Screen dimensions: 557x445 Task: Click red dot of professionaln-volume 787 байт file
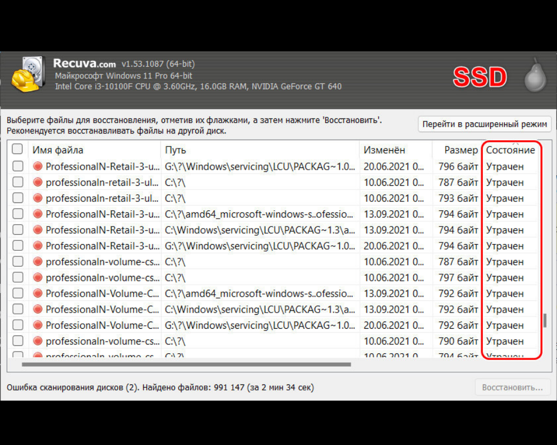click(38, 261)
